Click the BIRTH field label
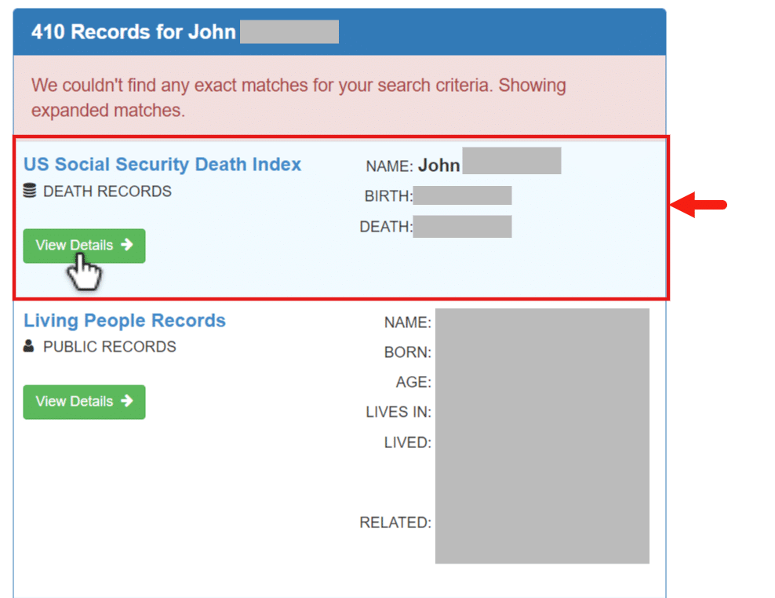Screen dimensions: 775x598 (x=388, y=196)
